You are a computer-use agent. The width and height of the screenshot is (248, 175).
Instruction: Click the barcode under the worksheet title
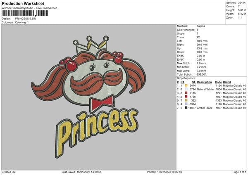(x=25, y=13)
